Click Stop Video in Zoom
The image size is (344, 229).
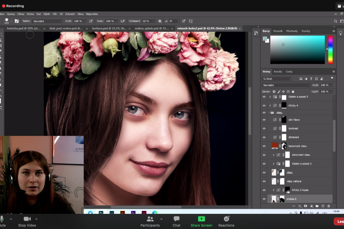tap(27, 221)
